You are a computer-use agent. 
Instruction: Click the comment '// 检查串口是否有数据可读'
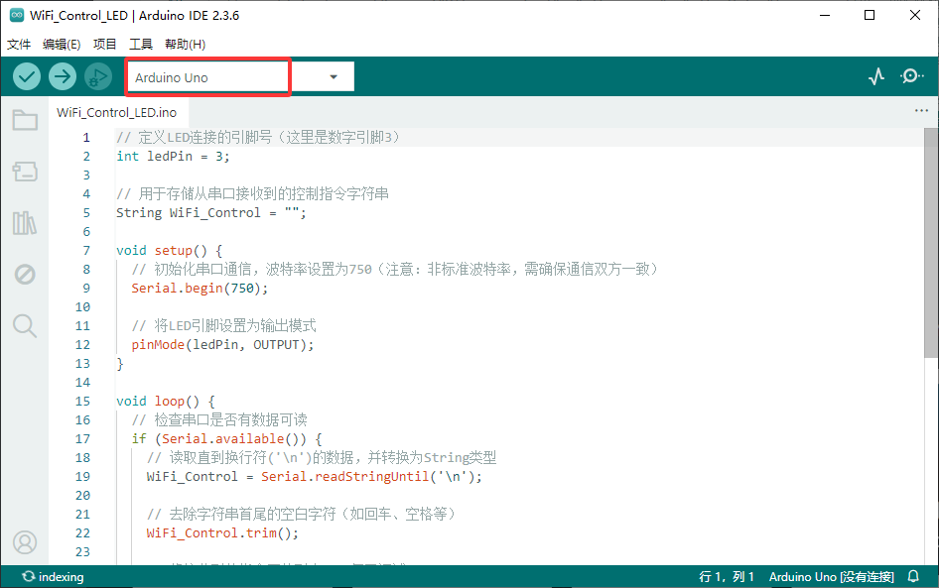(x=219, y=419)
